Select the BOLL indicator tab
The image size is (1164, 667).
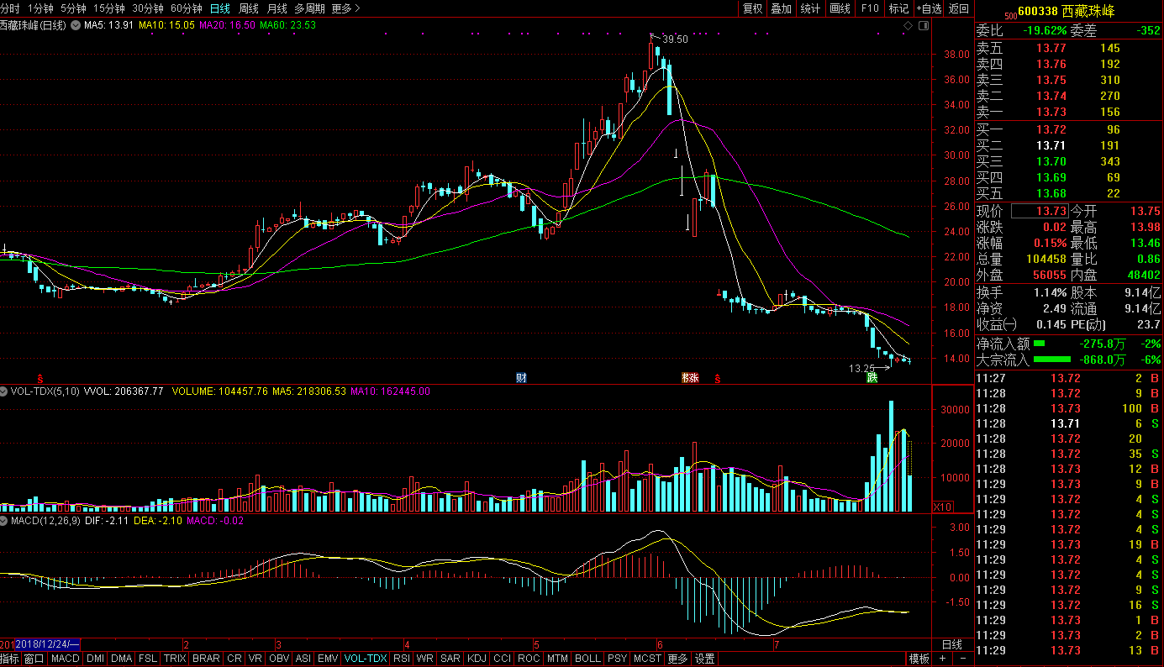click(587, 659)
